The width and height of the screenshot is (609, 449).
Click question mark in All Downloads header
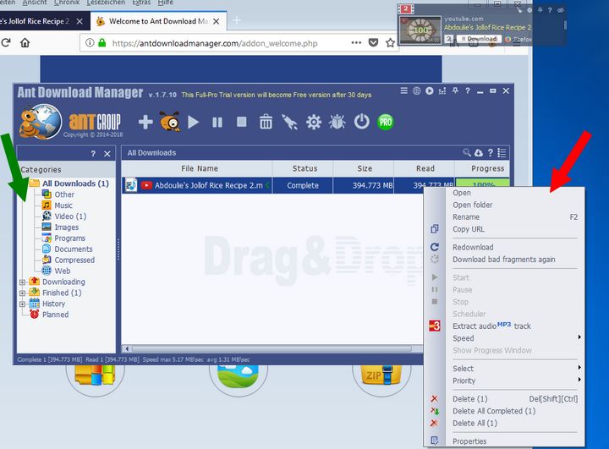click(x=491, y=153)
